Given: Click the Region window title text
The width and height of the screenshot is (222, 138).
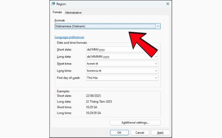Looking at the screenshot, I should (61, 4).
